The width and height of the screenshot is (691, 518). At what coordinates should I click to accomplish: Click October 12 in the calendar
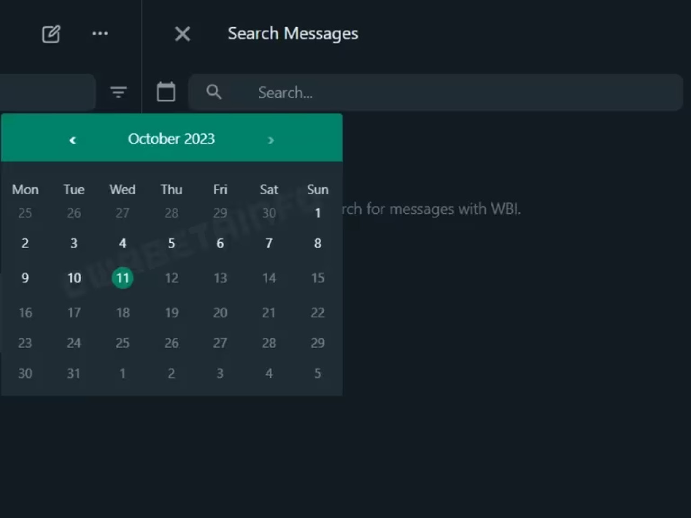pos(171,278)
